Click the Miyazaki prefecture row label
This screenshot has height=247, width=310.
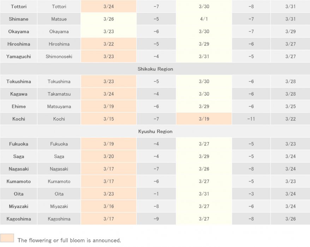19,206
